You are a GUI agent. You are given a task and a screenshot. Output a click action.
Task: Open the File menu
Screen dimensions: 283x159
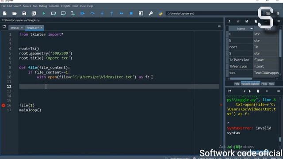(x=4, y=6)
